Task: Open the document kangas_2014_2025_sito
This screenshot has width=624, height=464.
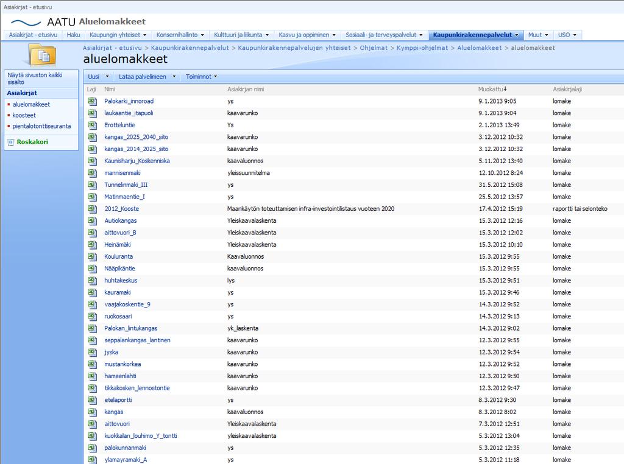Action: coord(136,149)
